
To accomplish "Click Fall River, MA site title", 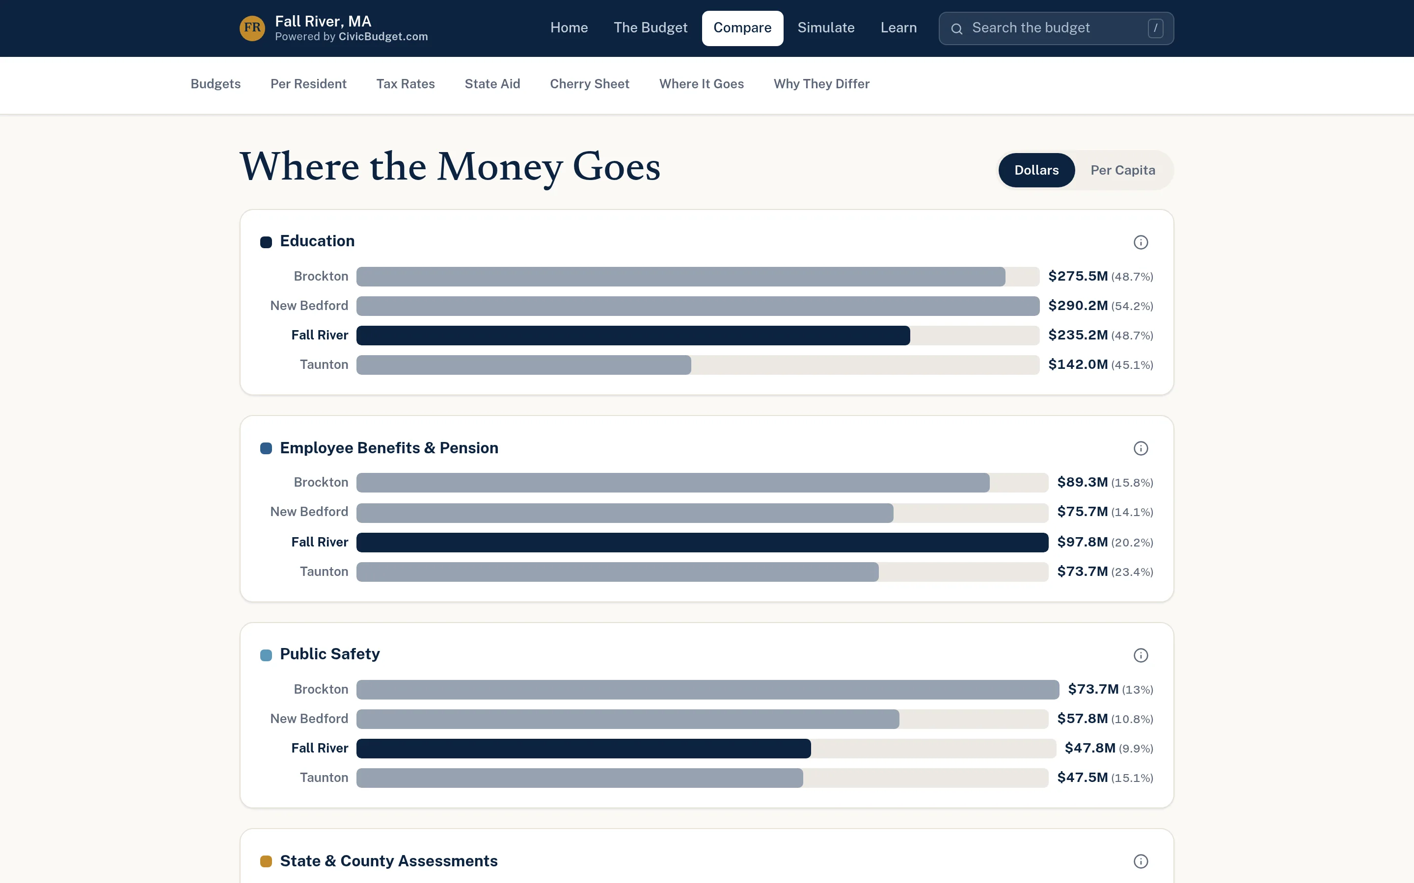I will point(323,22).
